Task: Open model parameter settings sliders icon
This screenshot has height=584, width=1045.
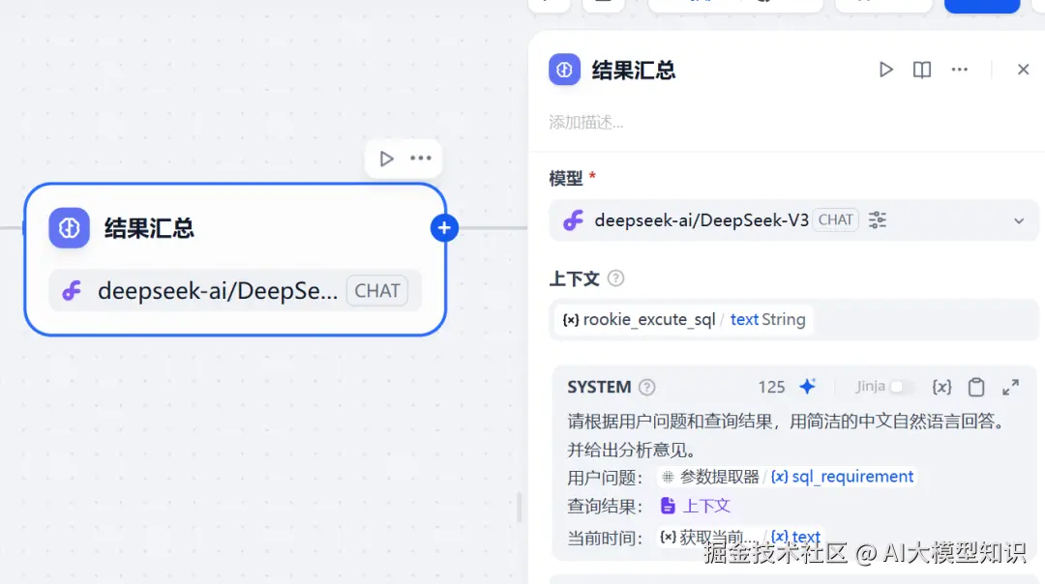Action: (x=877, y=219)
